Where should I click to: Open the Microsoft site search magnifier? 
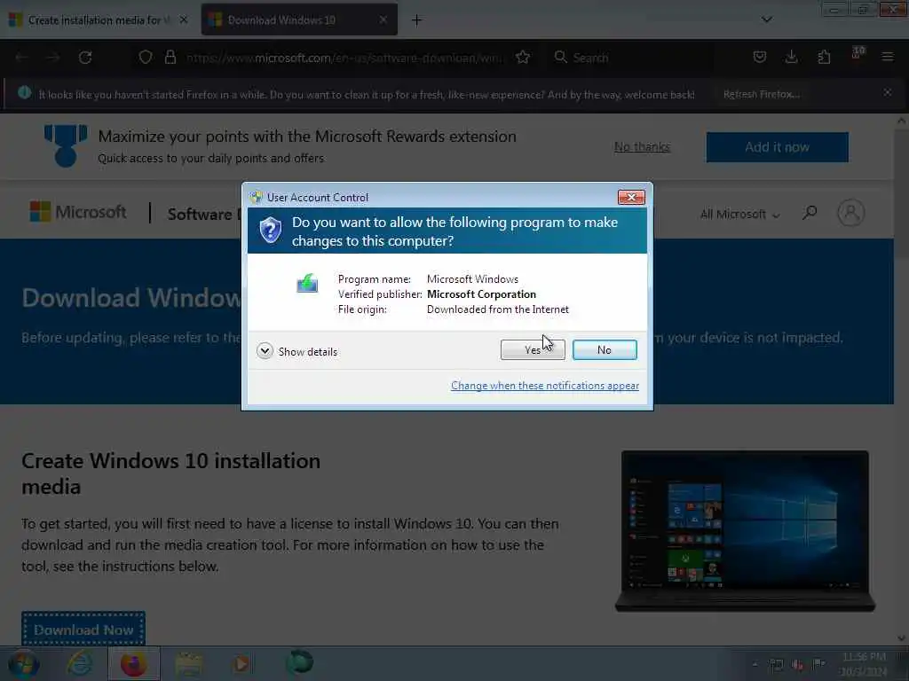(x=810, y=213)
